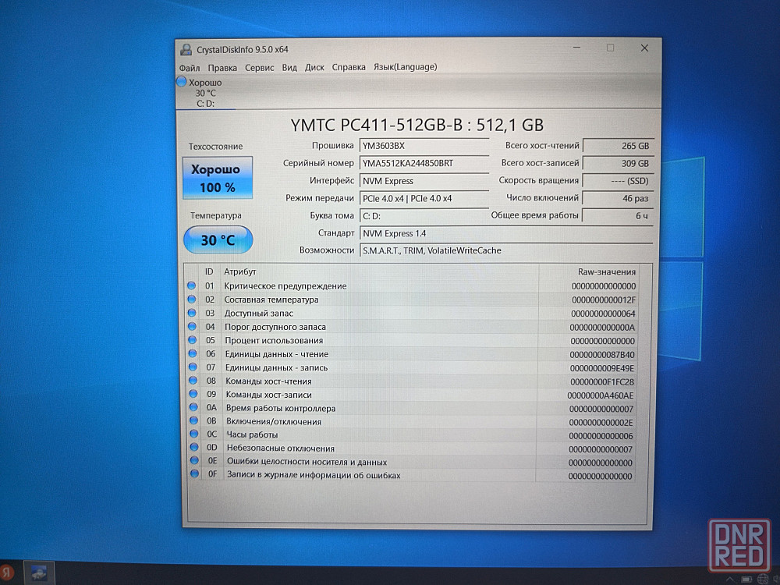
Task: Open the Вид menu
Action: pos(289,67)
